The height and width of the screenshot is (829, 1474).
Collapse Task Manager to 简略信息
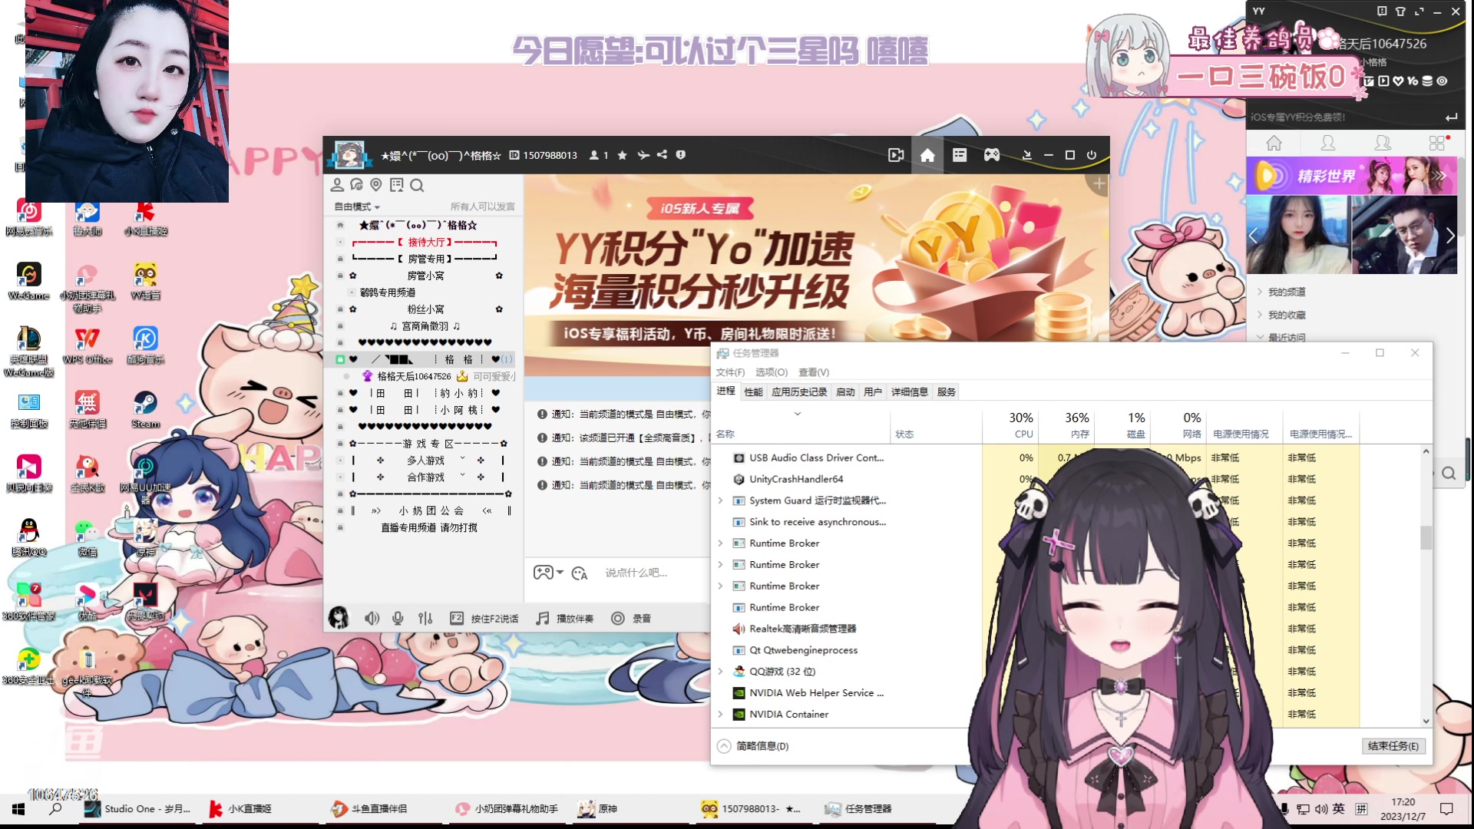pos(753,746)
